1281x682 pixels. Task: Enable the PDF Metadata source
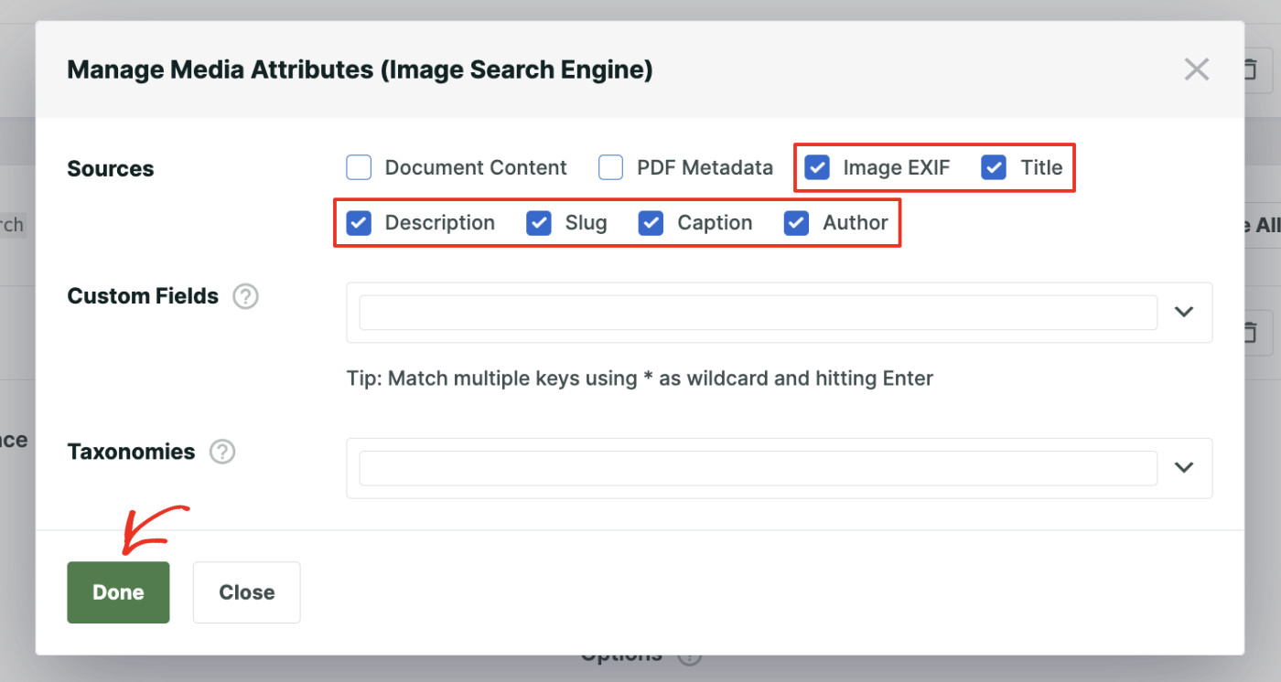pos(609,167)
